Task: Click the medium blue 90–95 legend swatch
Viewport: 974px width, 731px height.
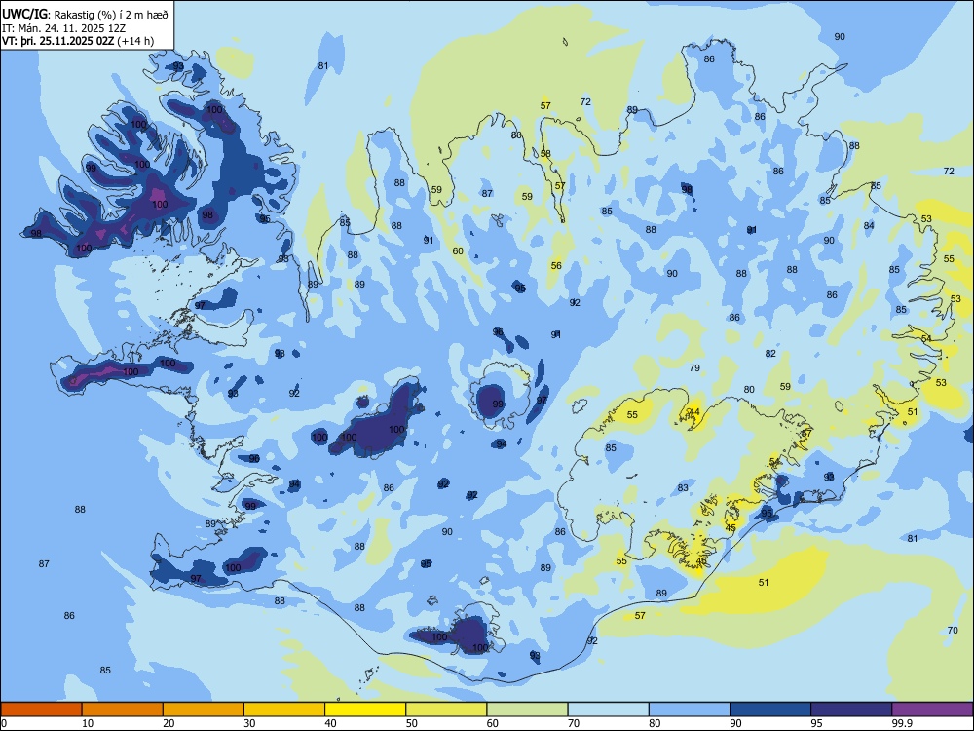Action: click(x=770, y=710)
